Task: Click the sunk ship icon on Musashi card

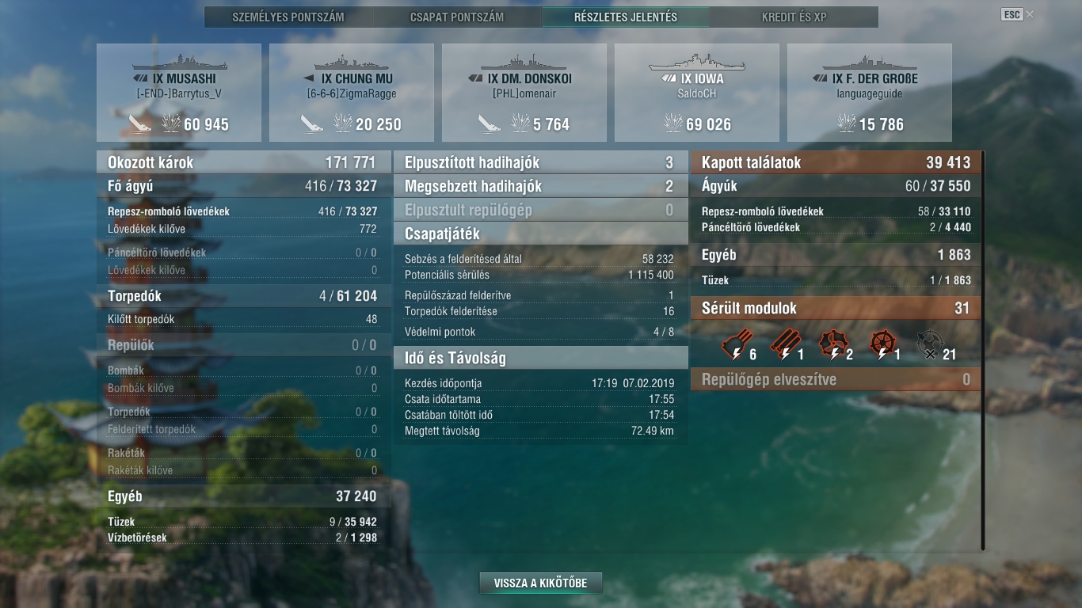Action: [141, 123]
